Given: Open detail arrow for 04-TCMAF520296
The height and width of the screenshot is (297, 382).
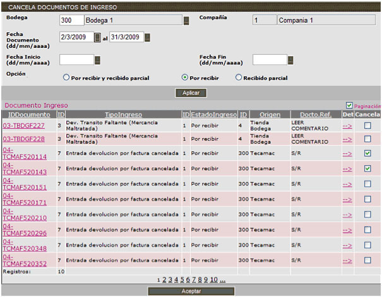Looking at the screenshot, I should click(x=347, y=230).
